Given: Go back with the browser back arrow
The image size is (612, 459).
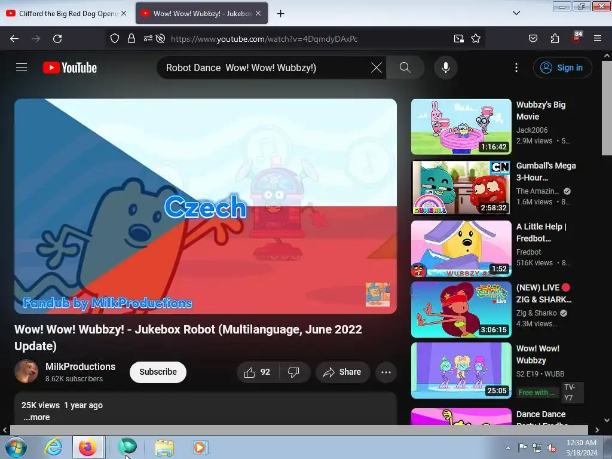Looking at the screenshot, I should pos(14,39).
